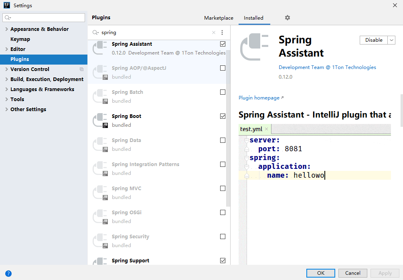Enable the Spring MVC plugin checkbox

(223, 189)
